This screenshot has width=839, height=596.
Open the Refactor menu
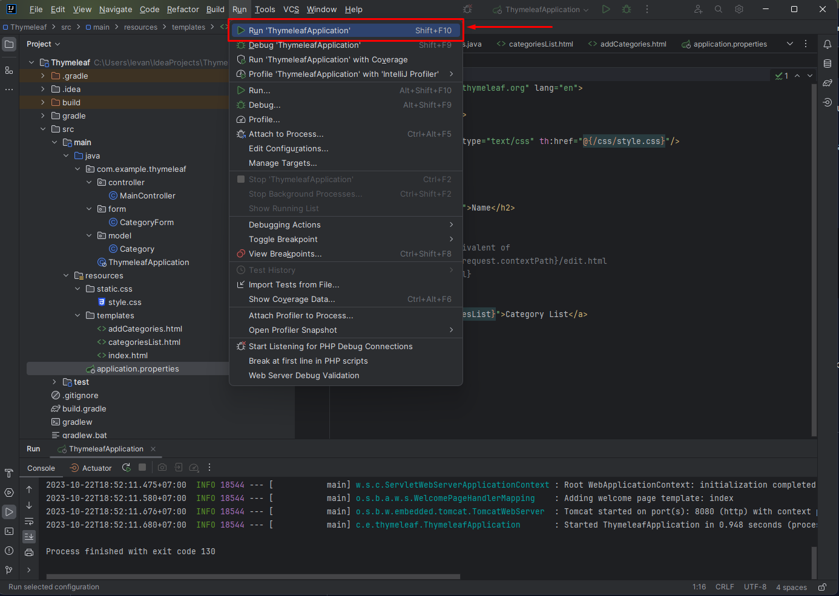183,9
